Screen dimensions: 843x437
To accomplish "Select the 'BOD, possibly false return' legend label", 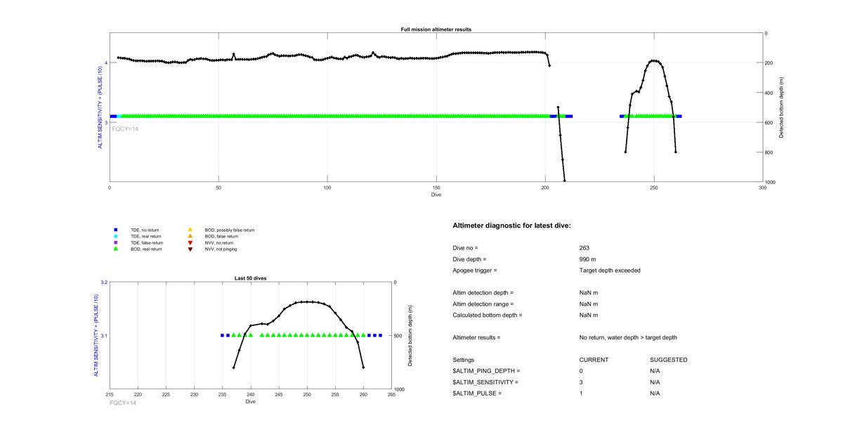I will (230, 230).
